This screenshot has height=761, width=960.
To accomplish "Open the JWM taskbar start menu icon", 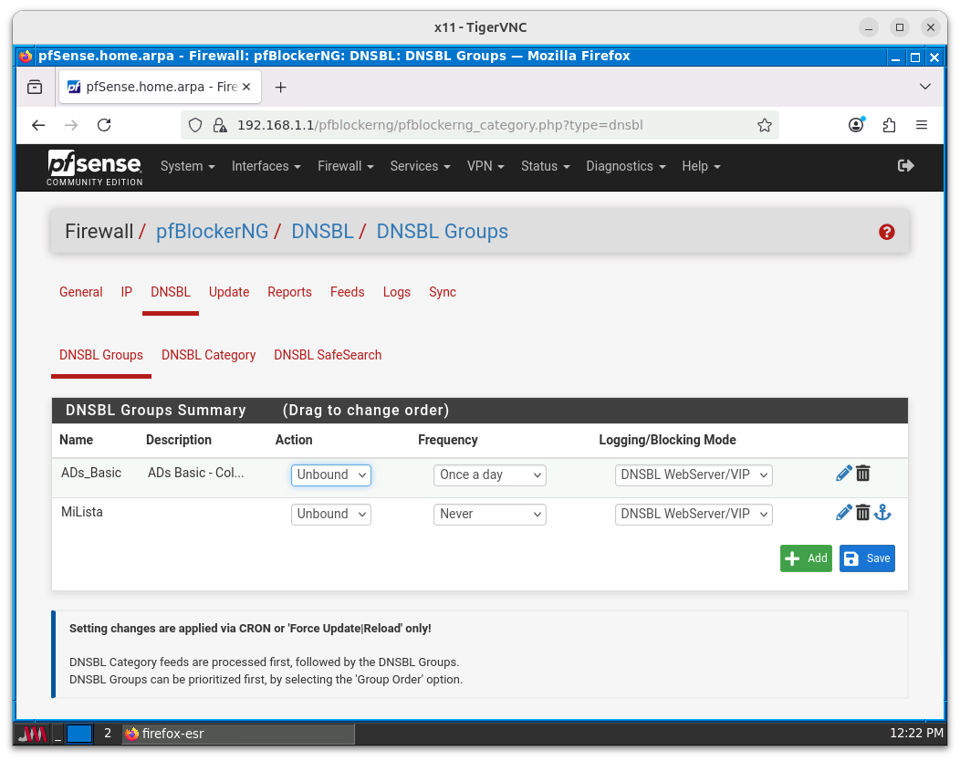I will tap(32, 734).
